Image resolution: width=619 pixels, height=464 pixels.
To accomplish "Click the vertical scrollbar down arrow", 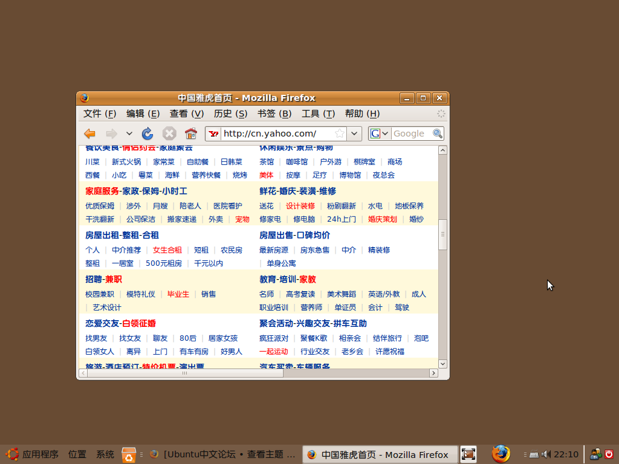I will (443, 364).
